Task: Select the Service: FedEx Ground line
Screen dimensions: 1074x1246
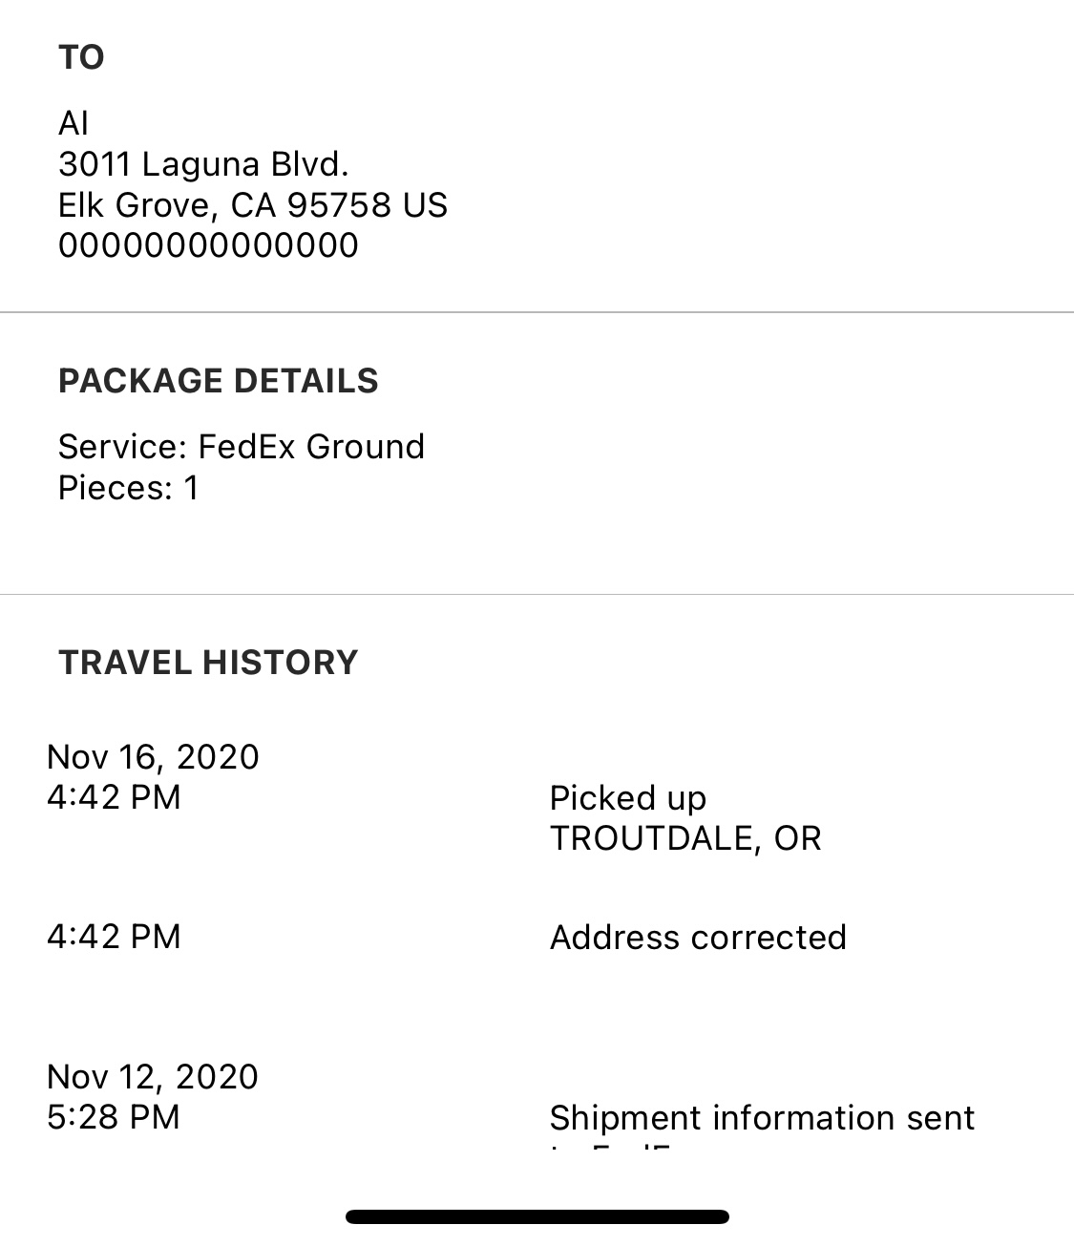Action: [242, 446]
